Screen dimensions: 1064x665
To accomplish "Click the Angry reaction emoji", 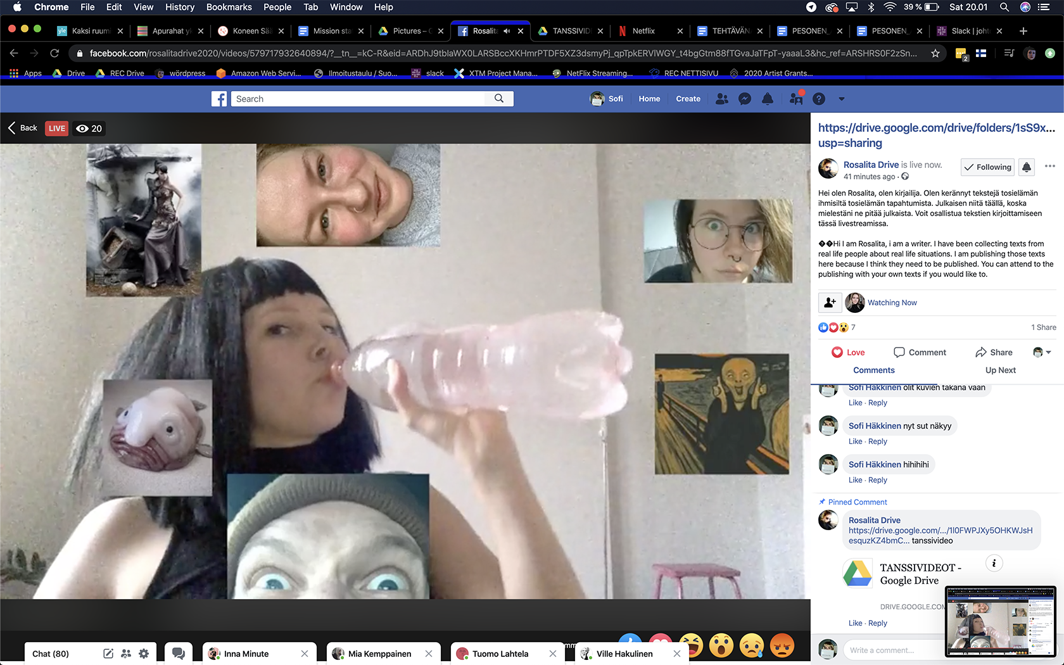I will tap(782, 645).
